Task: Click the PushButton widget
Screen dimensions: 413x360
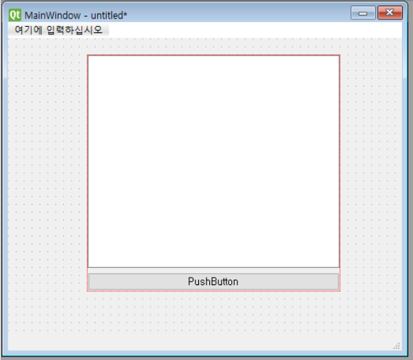Action: pos(213,282)
